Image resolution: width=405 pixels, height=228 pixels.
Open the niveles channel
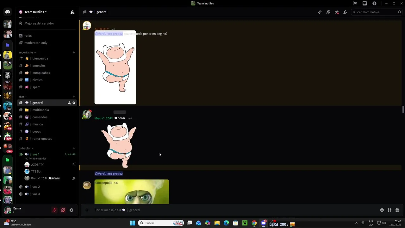(47, 80)
